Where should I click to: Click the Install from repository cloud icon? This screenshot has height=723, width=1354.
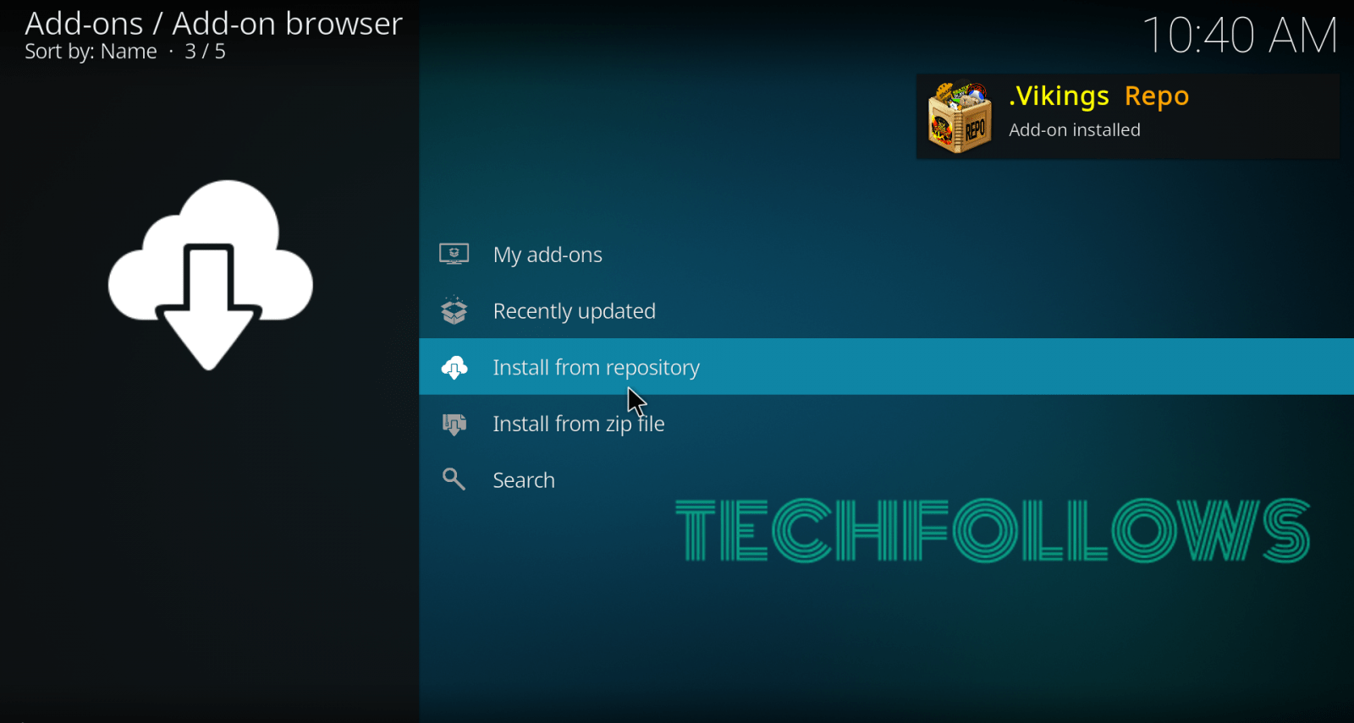point(454,367)
